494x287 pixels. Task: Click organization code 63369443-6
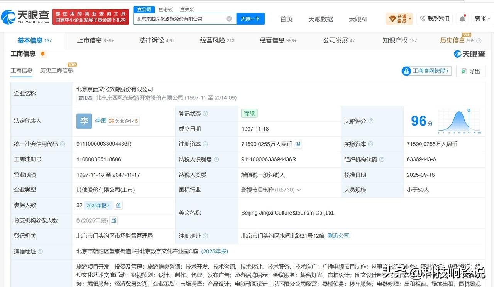421,159
